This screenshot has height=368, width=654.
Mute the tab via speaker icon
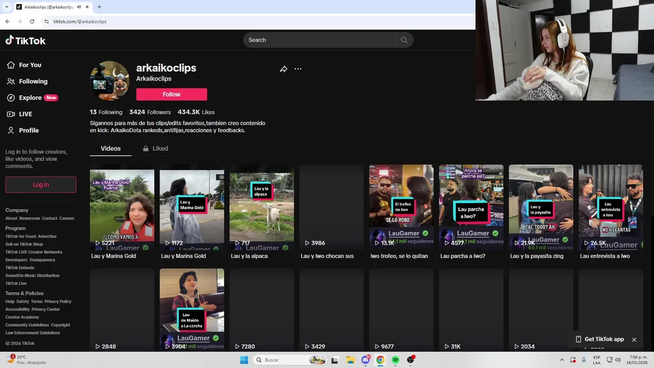(79, 7)
